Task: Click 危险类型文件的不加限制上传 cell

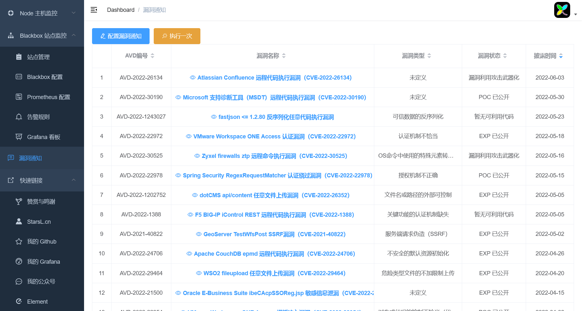Action: click(x=418, y=273)
